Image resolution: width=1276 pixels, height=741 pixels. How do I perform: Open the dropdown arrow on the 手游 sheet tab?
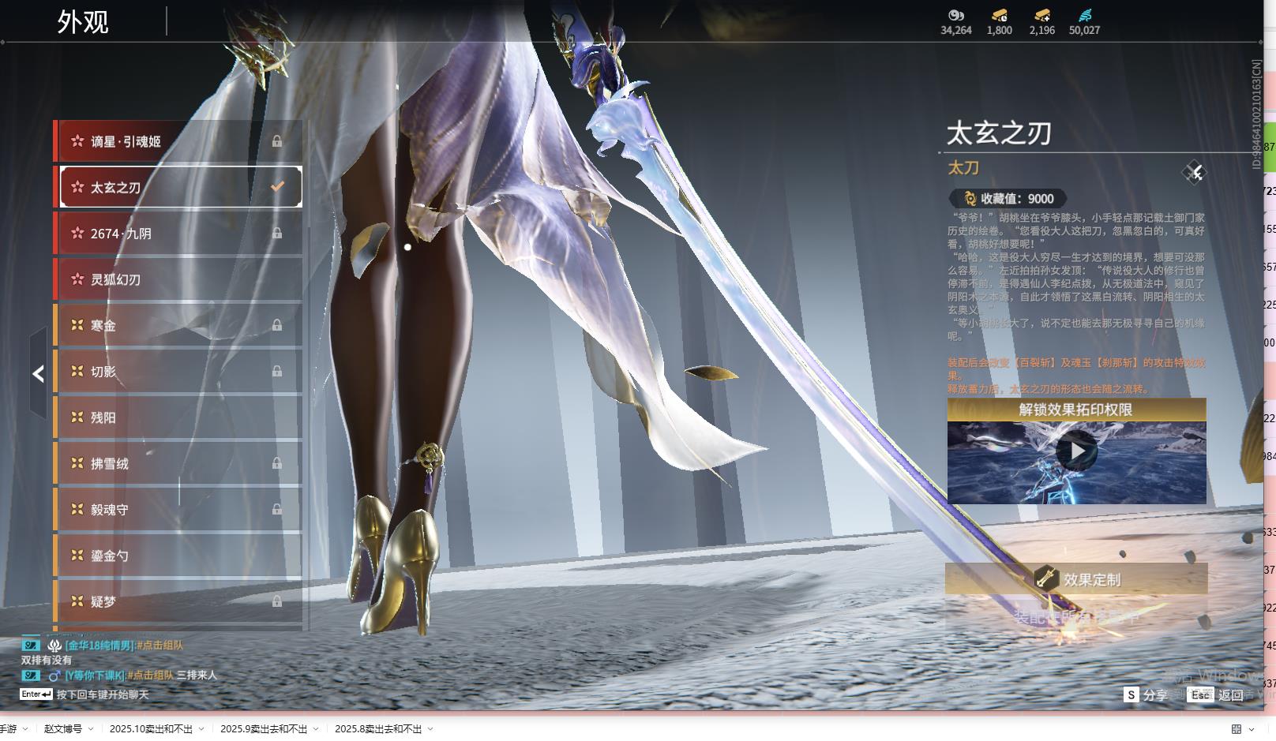(x=25, y=729)
